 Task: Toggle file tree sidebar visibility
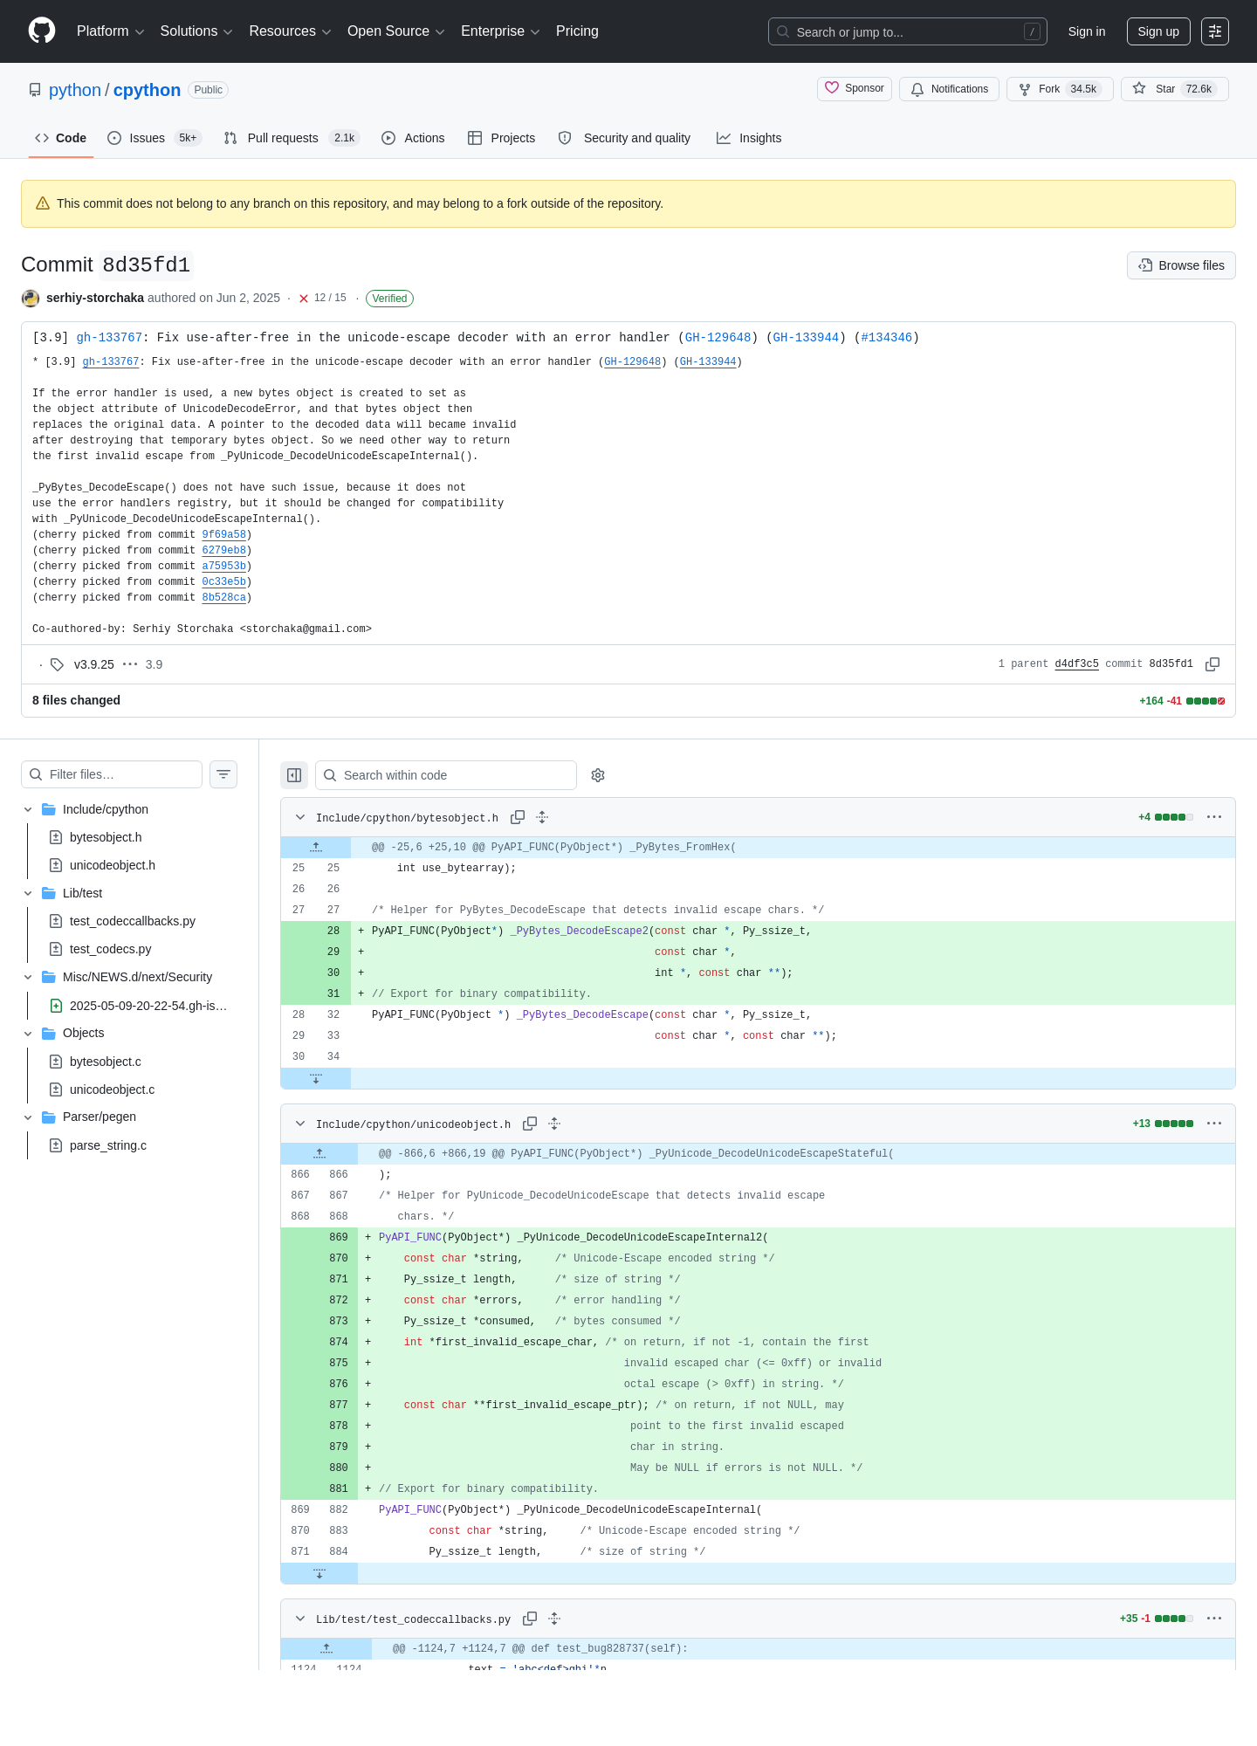[294, 775]
